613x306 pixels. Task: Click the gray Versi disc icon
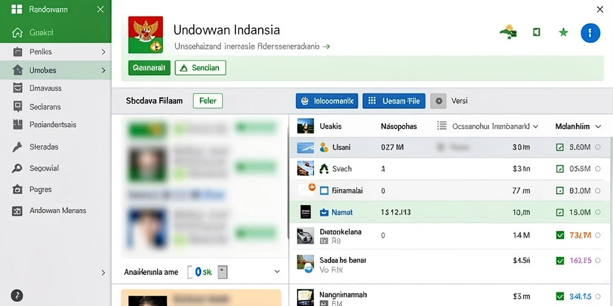coord(438,100)
